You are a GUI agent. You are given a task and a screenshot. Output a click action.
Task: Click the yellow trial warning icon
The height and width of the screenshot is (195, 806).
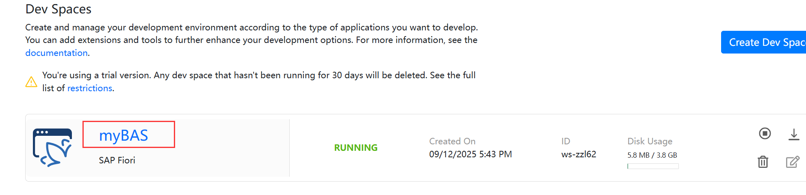tap(31, 82)
